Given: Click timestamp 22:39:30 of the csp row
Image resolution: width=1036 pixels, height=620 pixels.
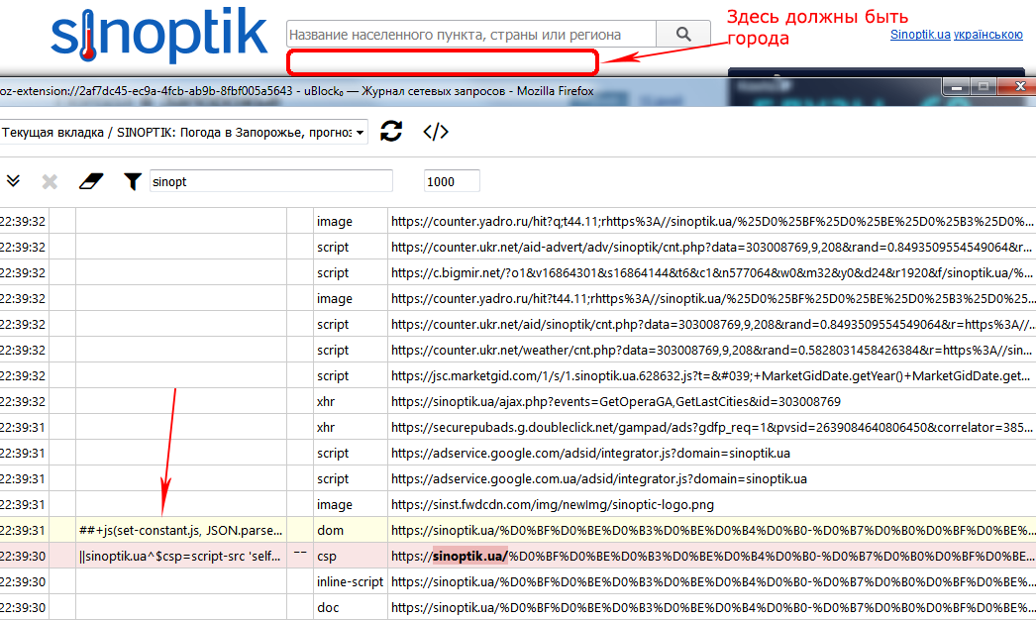Looking at the screenshot, I should (x=23, y=557).
